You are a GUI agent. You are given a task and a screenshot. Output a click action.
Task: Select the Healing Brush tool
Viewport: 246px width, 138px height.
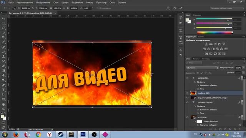[3, 47]
